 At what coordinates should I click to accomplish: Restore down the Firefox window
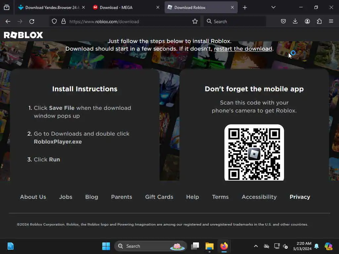point(316,7)
